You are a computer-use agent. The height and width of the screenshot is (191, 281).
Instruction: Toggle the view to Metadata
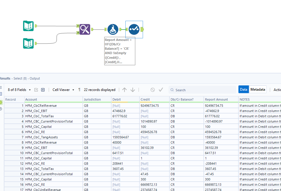tap(258, 90)
